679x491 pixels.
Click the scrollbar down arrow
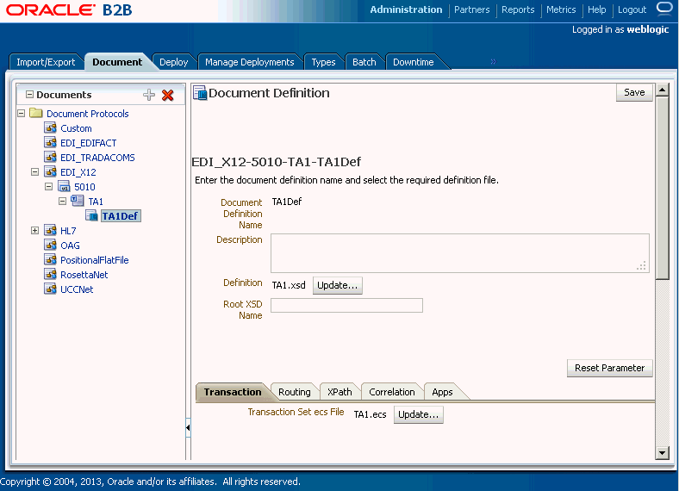click(x=662, y=453)
